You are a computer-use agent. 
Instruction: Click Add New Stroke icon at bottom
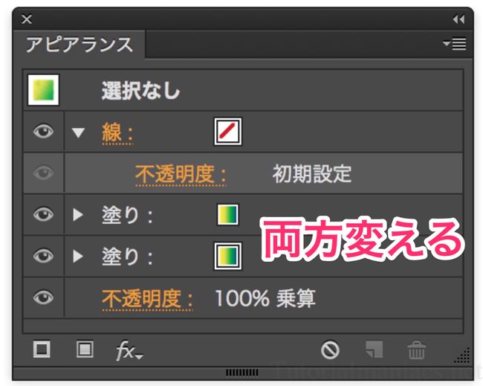coord(42,350)
